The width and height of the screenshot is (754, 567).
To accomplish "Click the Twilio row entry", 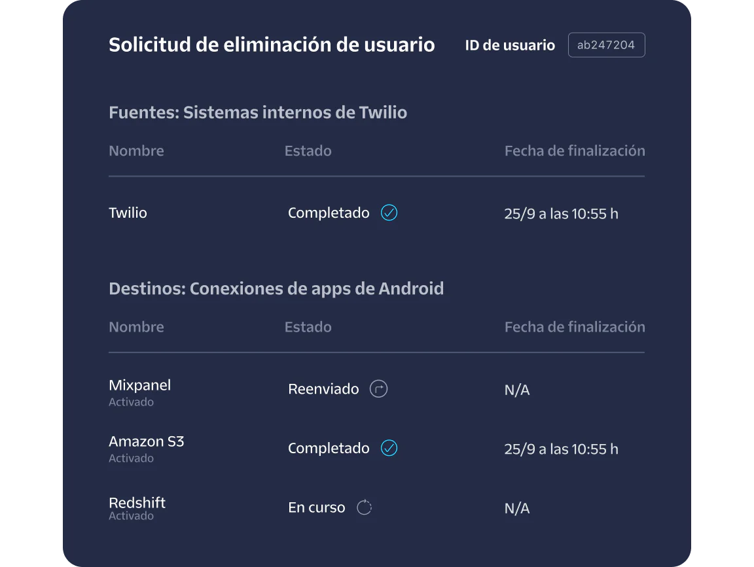I will click(128, 212).
